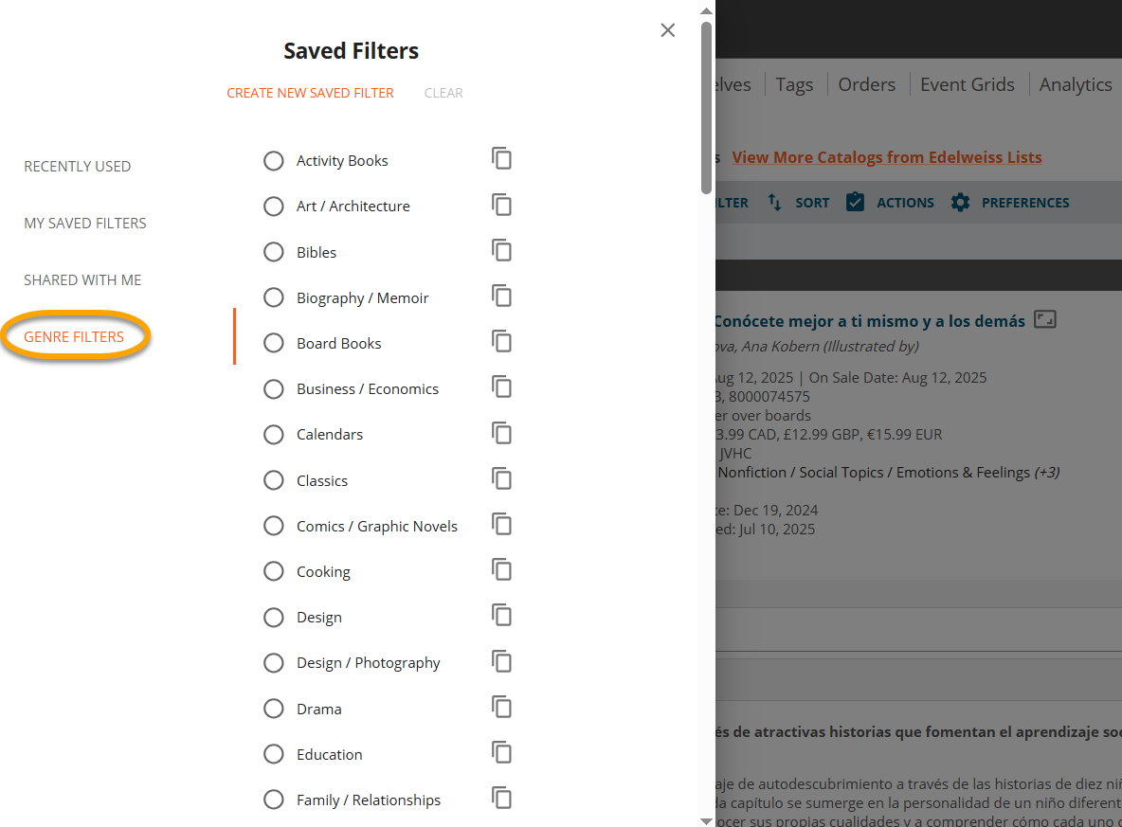Click the Preferences label in toolbar
Image resolution: width=1122 pixels, height=827 pixels.
pos(1025,203)
